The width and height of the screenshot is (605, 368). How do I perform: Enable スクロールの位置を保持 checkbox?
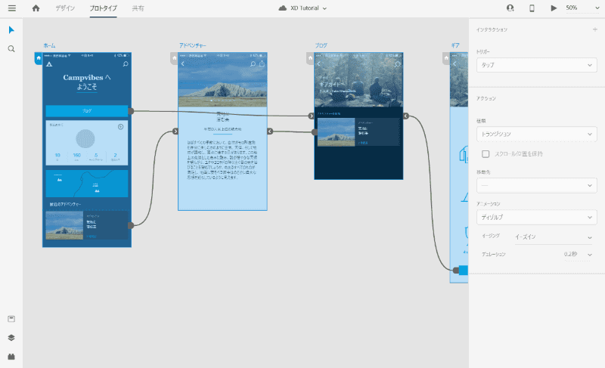click(x=488, y=154)
